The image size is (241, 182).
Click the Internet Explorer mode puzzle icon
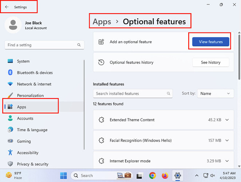tap(101, 161)
